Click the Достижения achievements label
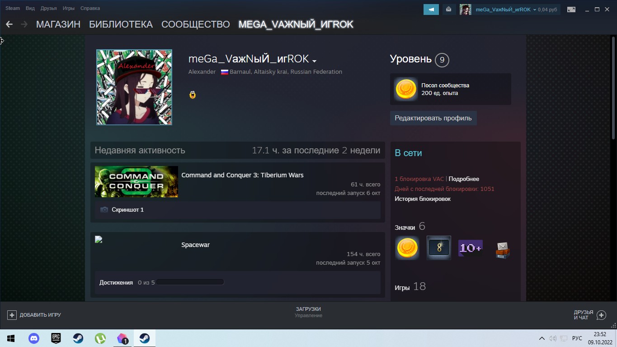Screen dimensions: 617x347 116,283
